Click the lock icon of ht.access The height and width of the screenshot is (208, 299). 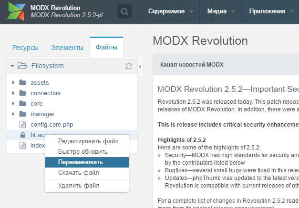pos(23,135)
